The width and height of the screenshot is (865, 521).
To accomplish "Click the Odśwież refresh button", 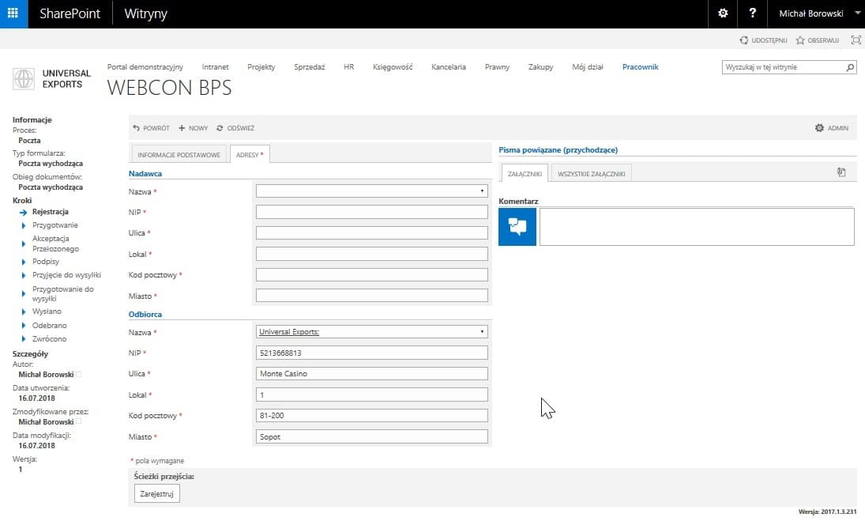I will click(235, 128).
